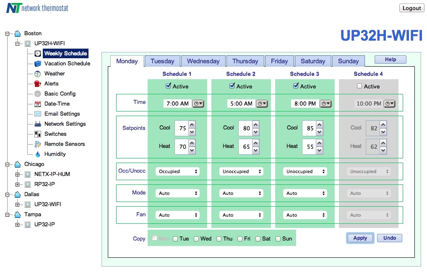Open Schedule 1 Occupied dropdown
Viewport: 427px width, 272px height.
click(177, 171)
